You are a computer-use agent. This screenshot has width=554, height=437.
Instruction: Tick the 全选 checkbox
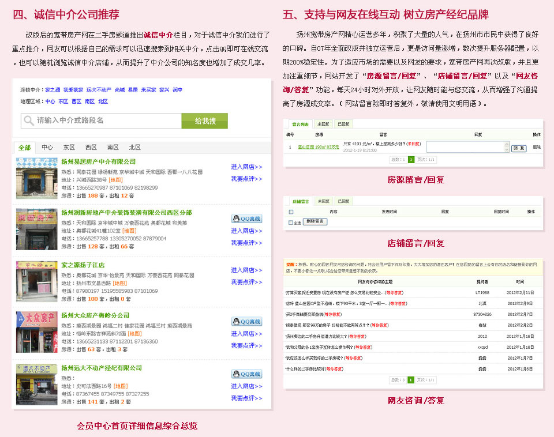pyautogui.click(x=291, y=223)
